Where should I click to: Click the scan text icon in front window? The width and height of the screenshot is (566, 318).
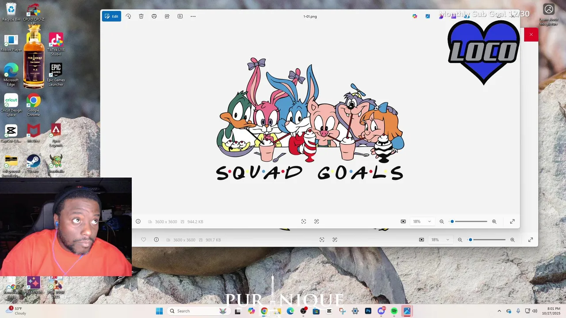coord(317,222)
